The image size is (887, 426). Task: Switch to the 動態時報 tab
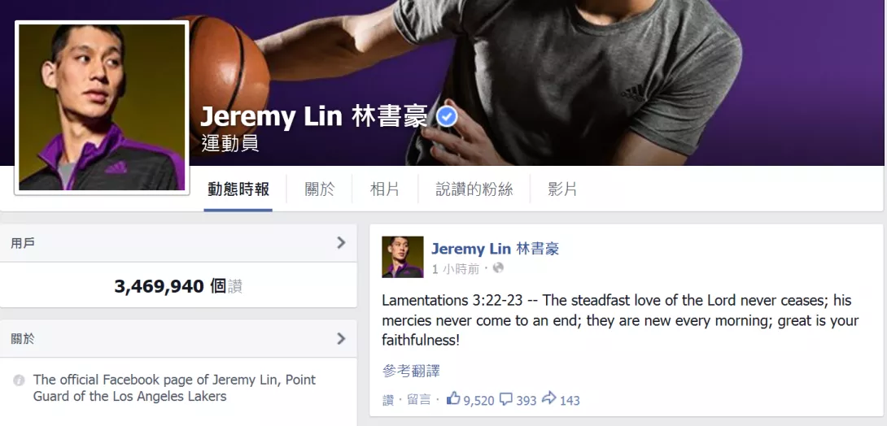pyautogui.click(x=238, y=189)
